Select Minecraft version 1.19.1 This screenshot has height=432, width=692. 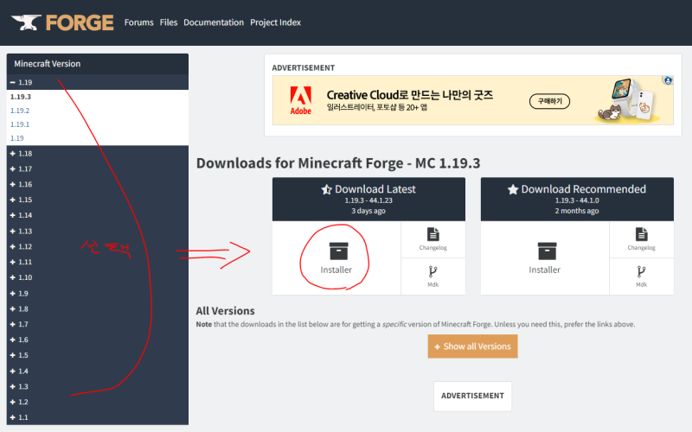pos(20,124)
